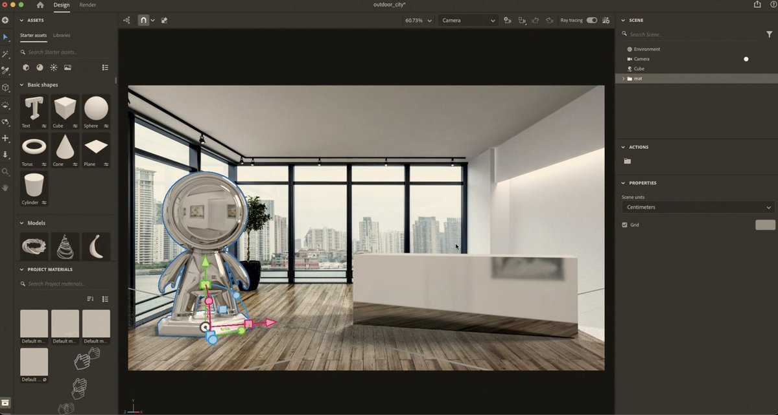This screenshot has width=778, height=415.
Task: Collapse the Scene panel
Action: click(623, 20)
